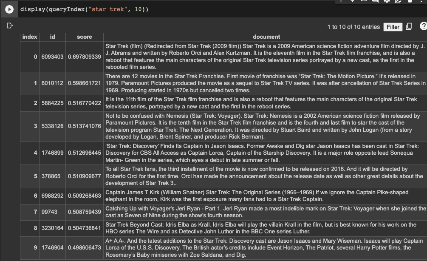The width and height of the screenshot is (427, 261).
Task: Run the queryIndex code cell
Action: 9,9
